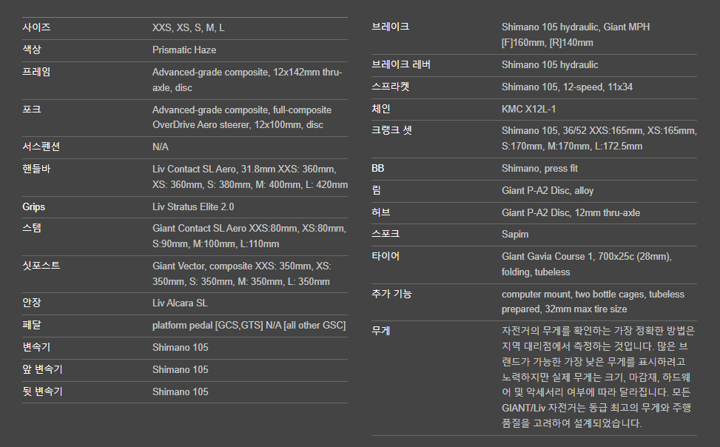The image size is (720, 447).
Task: Click the '색상' label
Action: [32, 50]
